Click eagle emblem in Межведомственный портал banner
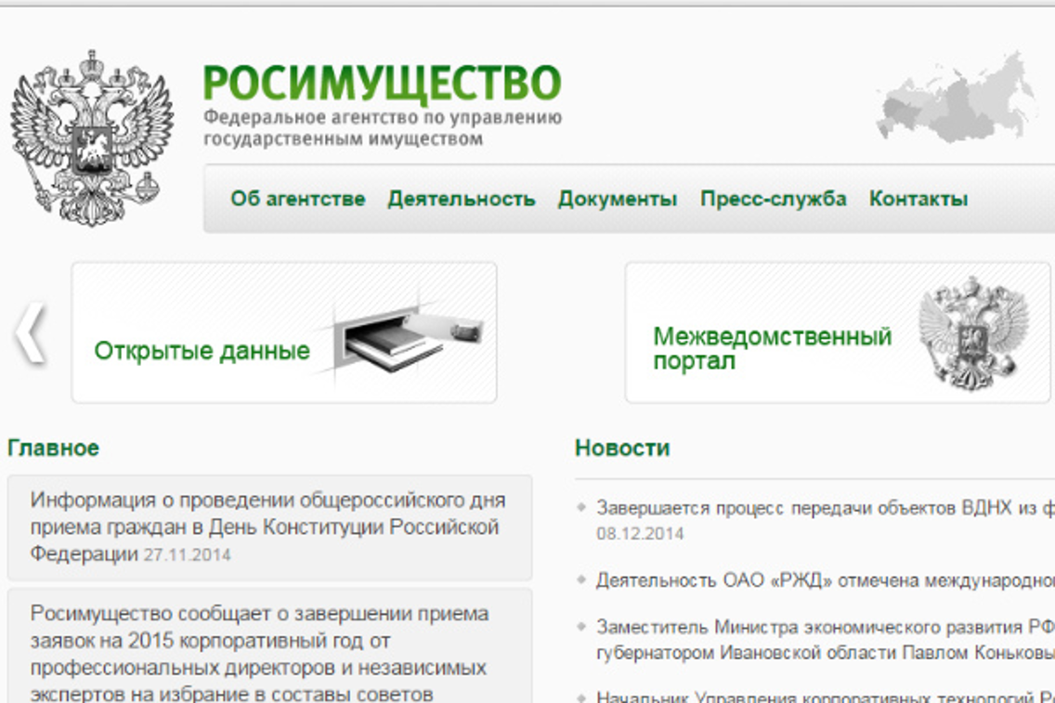 click(x=973, y=332)
